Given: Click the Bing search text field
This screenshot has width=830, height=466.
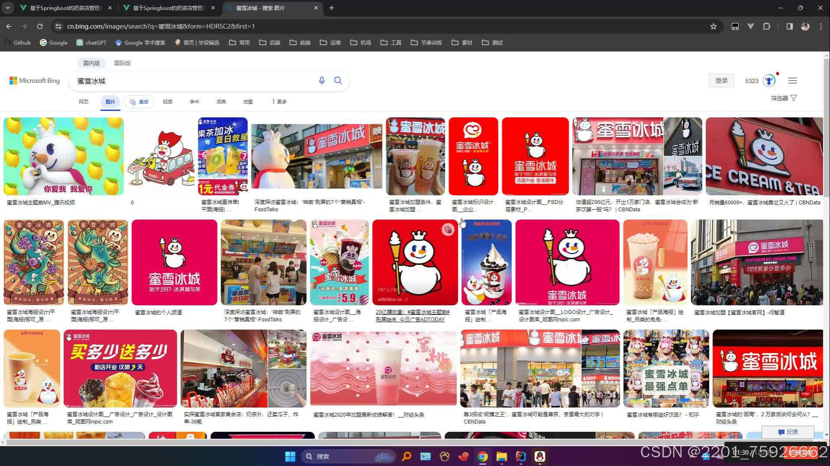Looking at the screenshot, I should coord(195,81).
